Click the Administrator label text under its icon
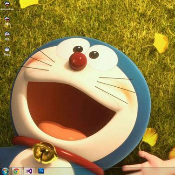The height and width of the screenshot is (175, 175). (7, 9)
